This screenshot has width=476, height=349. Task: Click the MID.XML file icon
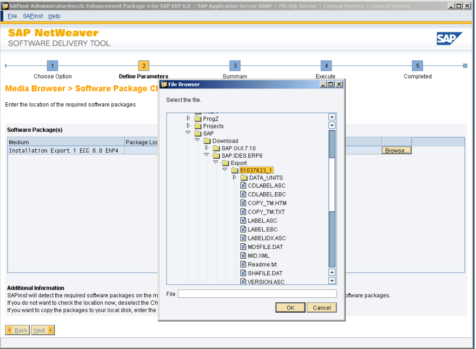(x=244, y=255)
